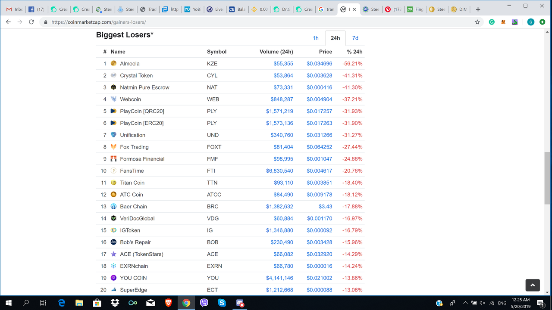
Task: Select the 24h losers tab
Action: (335, 38)
